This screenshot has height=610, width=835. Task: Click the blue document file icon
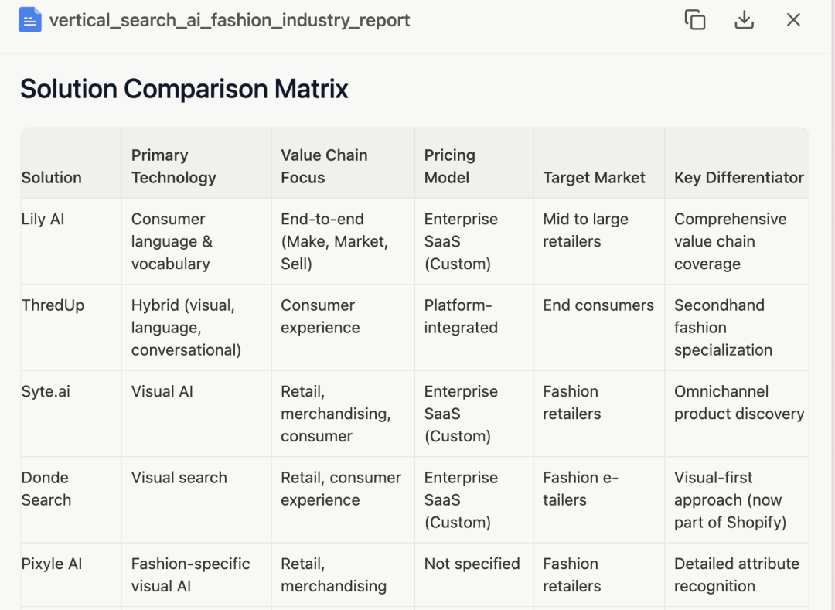pyautogui.click(x=30, y=19)
